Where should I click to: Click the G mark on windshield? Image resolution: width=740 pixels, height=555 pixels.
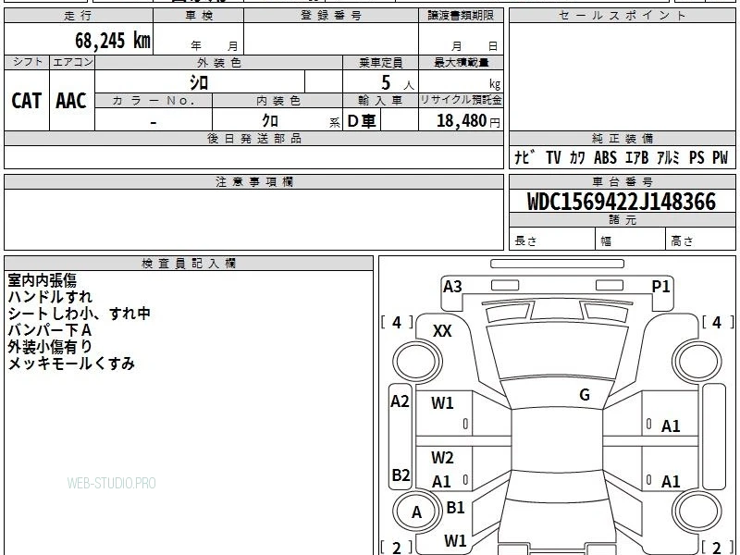585,395
